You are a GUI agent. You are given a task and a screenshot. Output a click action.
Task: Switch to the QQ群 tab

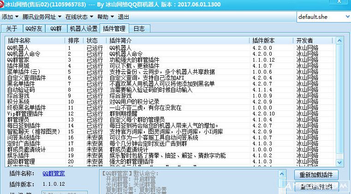tap(56, 29)
